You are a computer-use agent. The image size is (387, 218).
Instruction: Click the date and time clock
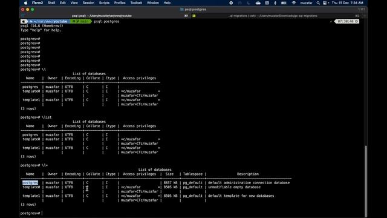point(347,3)
